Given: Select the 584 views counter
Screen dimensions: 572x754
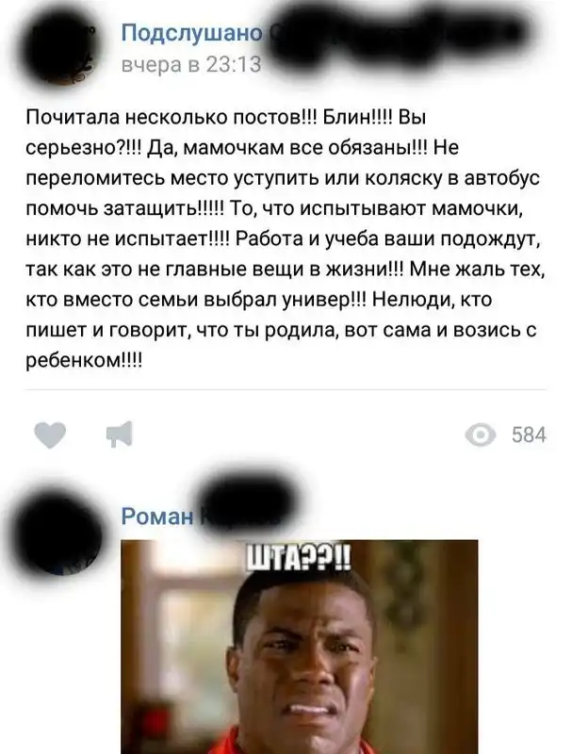Looking at the screenshot, I should click(x=529, y=435).
